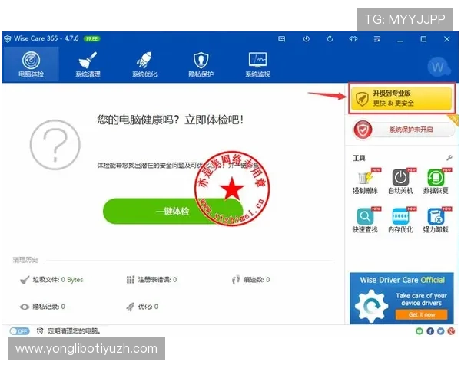
Task: Open the 隐私保护 privacy tab
Action: 201,64
